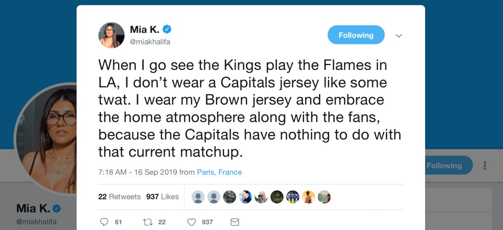Click the @miakhalifa handle in the tweet
This screenshot has height=230, width=503.
pos(149,42)
